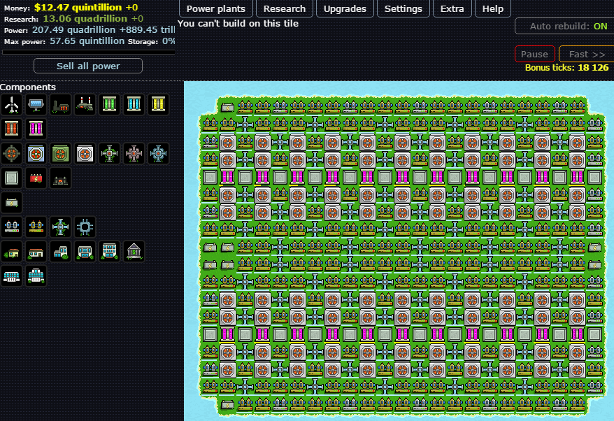This screenshot has height=421, width=614.
Task: Choose the small house office component
Action: coord(11,252)
